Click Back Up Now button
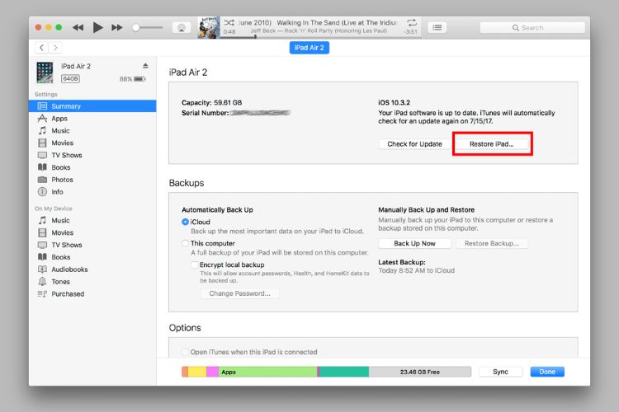The width and height of the screenshot is (619, 412). click(x=414, y=243)
